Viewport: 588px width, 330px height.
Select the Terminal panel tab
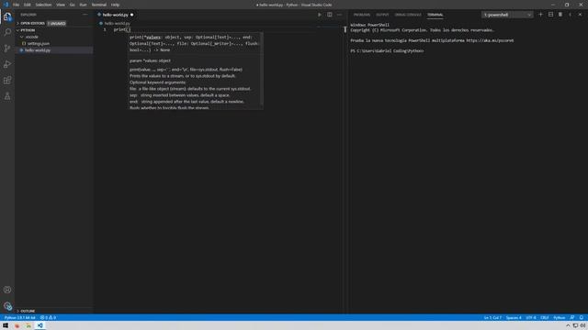tap(435, 15)
